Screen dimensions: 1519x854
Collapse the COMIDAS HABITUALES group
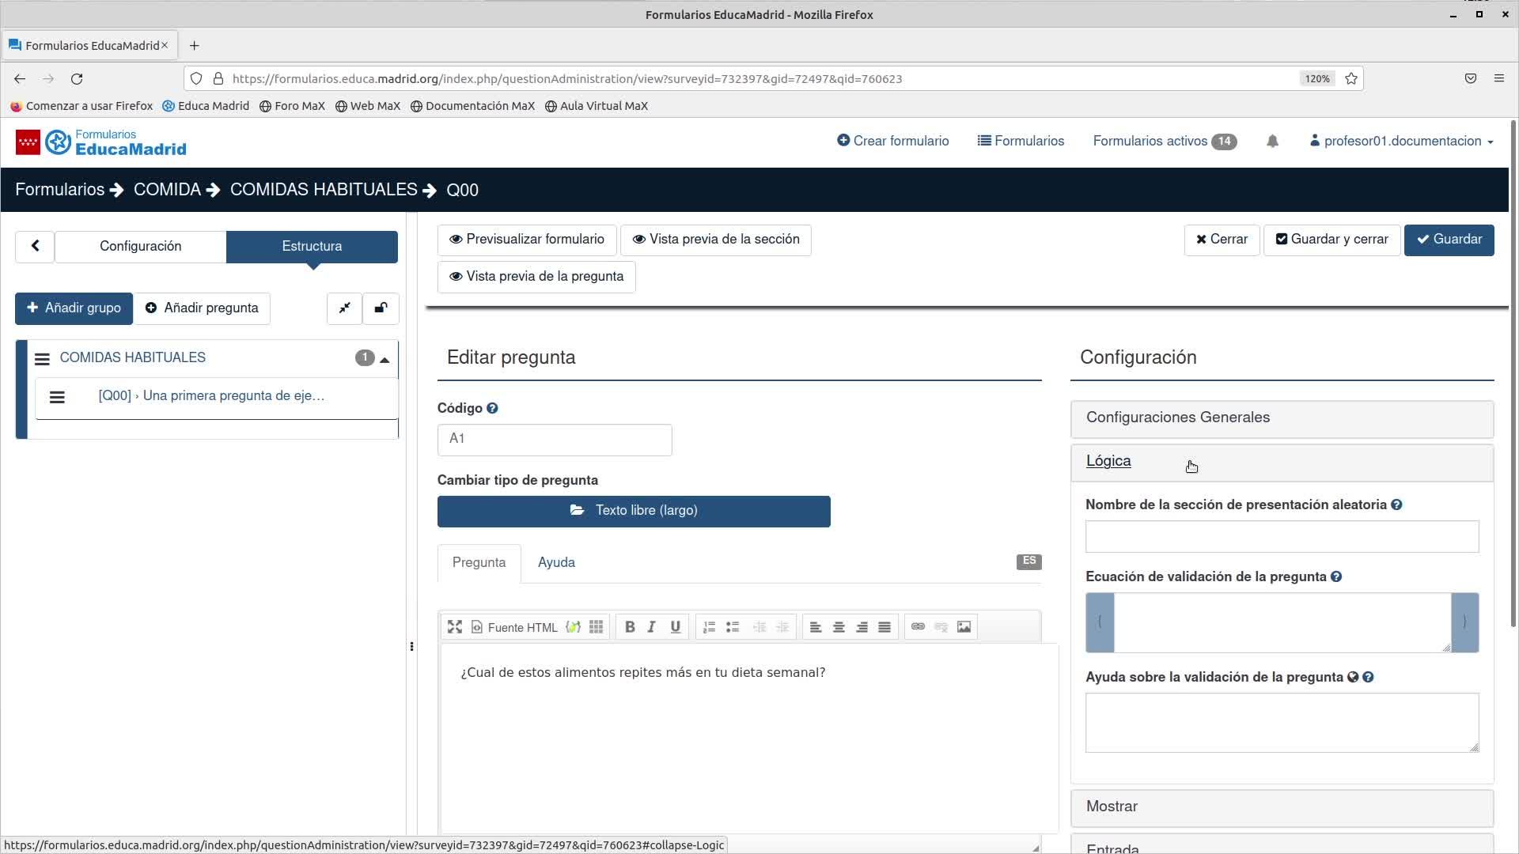pos(384,359)
